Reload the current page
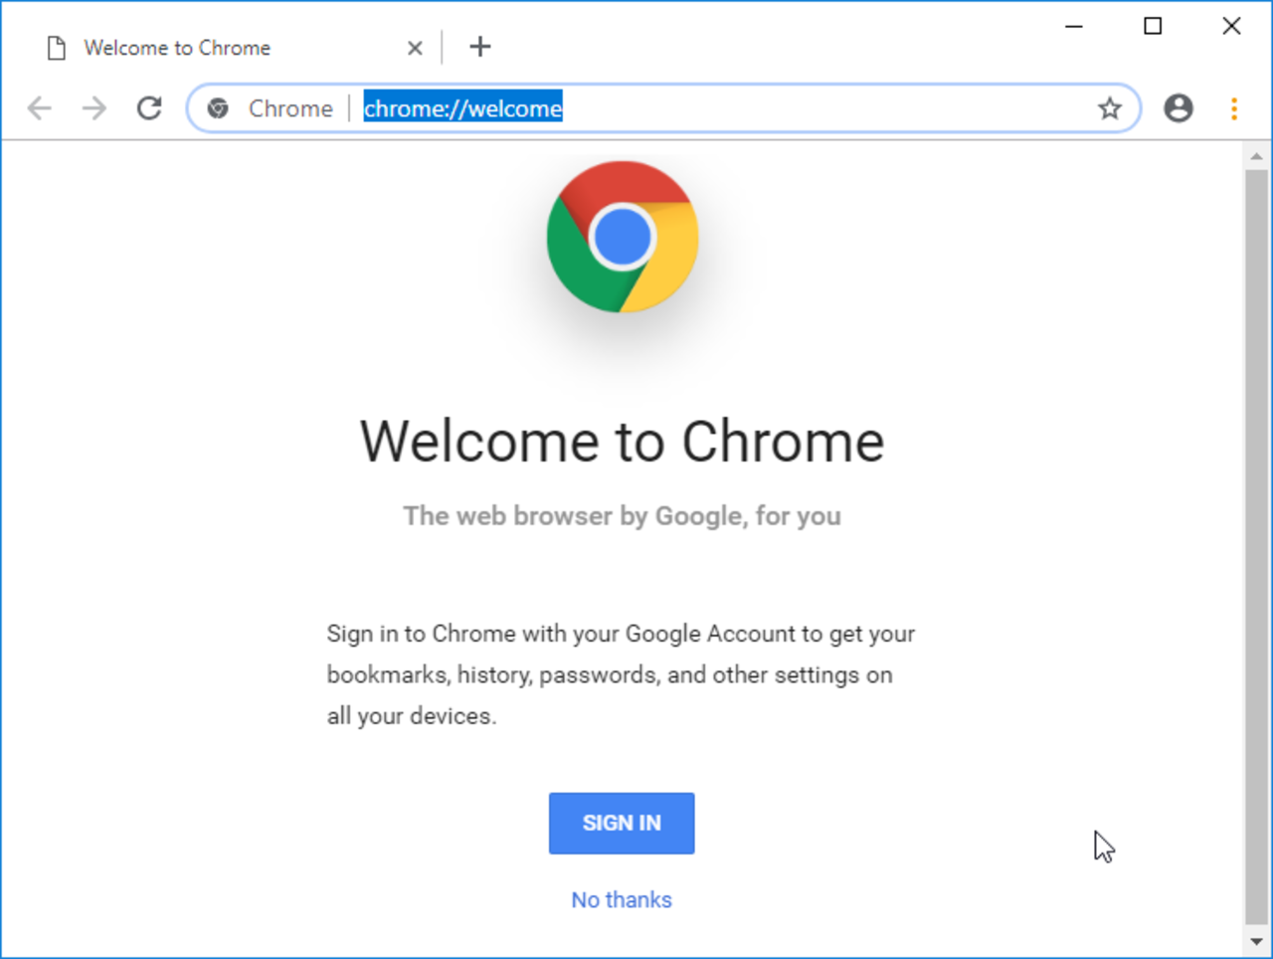1273x959 pixels. pos(148,108)
